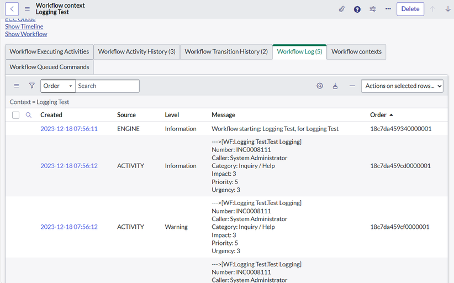Open the form context menu hamburger icon
The width and height of the screenshot is (454, 283).
click(x=27, y=9)
